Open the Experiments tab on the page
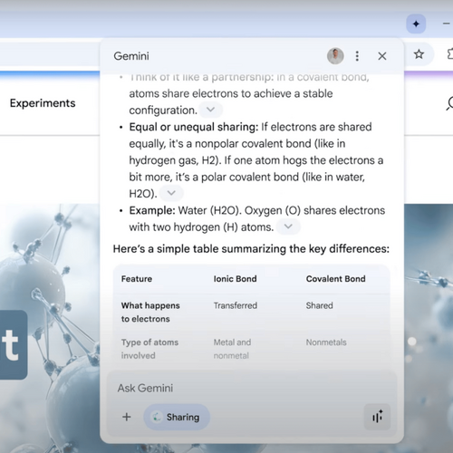The image size is (453, 453). [x=43, y=103]
